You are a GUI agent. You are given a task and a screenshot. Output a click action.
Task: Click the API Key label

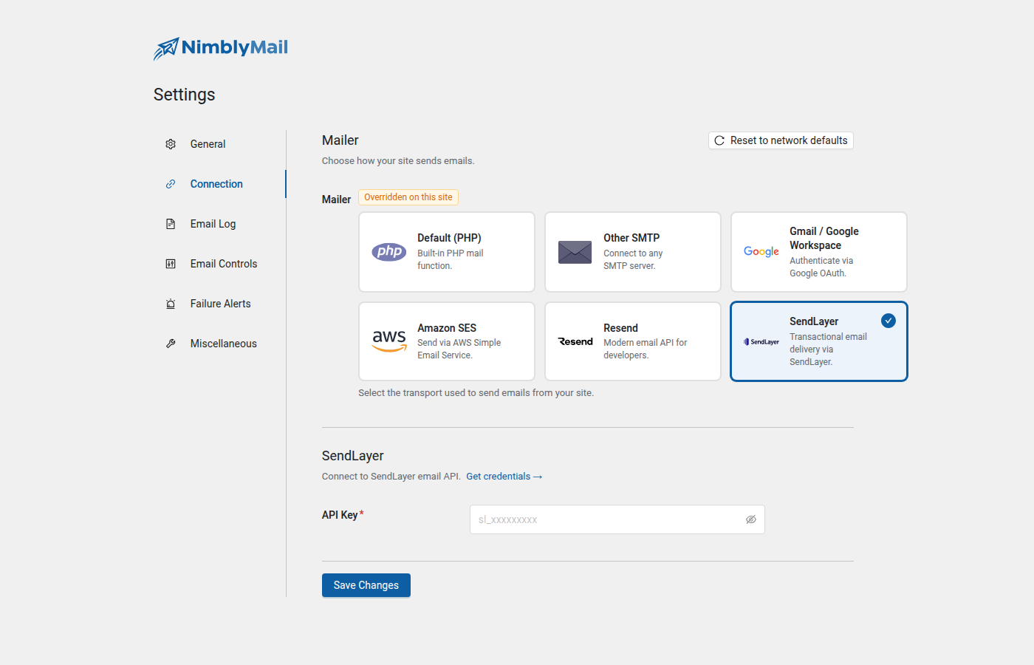pyautogui.click(x=340, y=515)
